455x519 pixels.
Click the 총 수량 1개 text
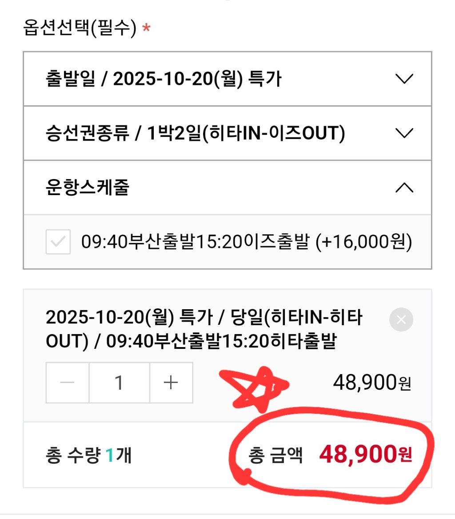(x=88, y=456)
